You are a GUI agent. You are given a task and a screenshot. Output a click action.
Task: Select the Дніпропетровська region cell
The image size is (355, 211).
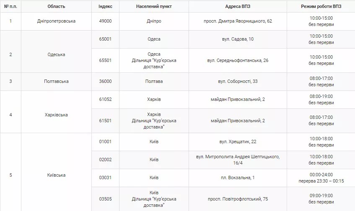pos(56,21)
